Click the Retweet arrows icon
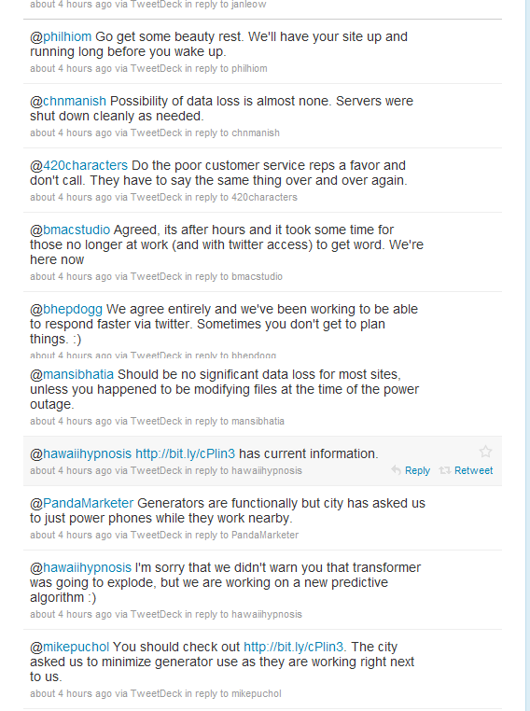 pos(445,470)
